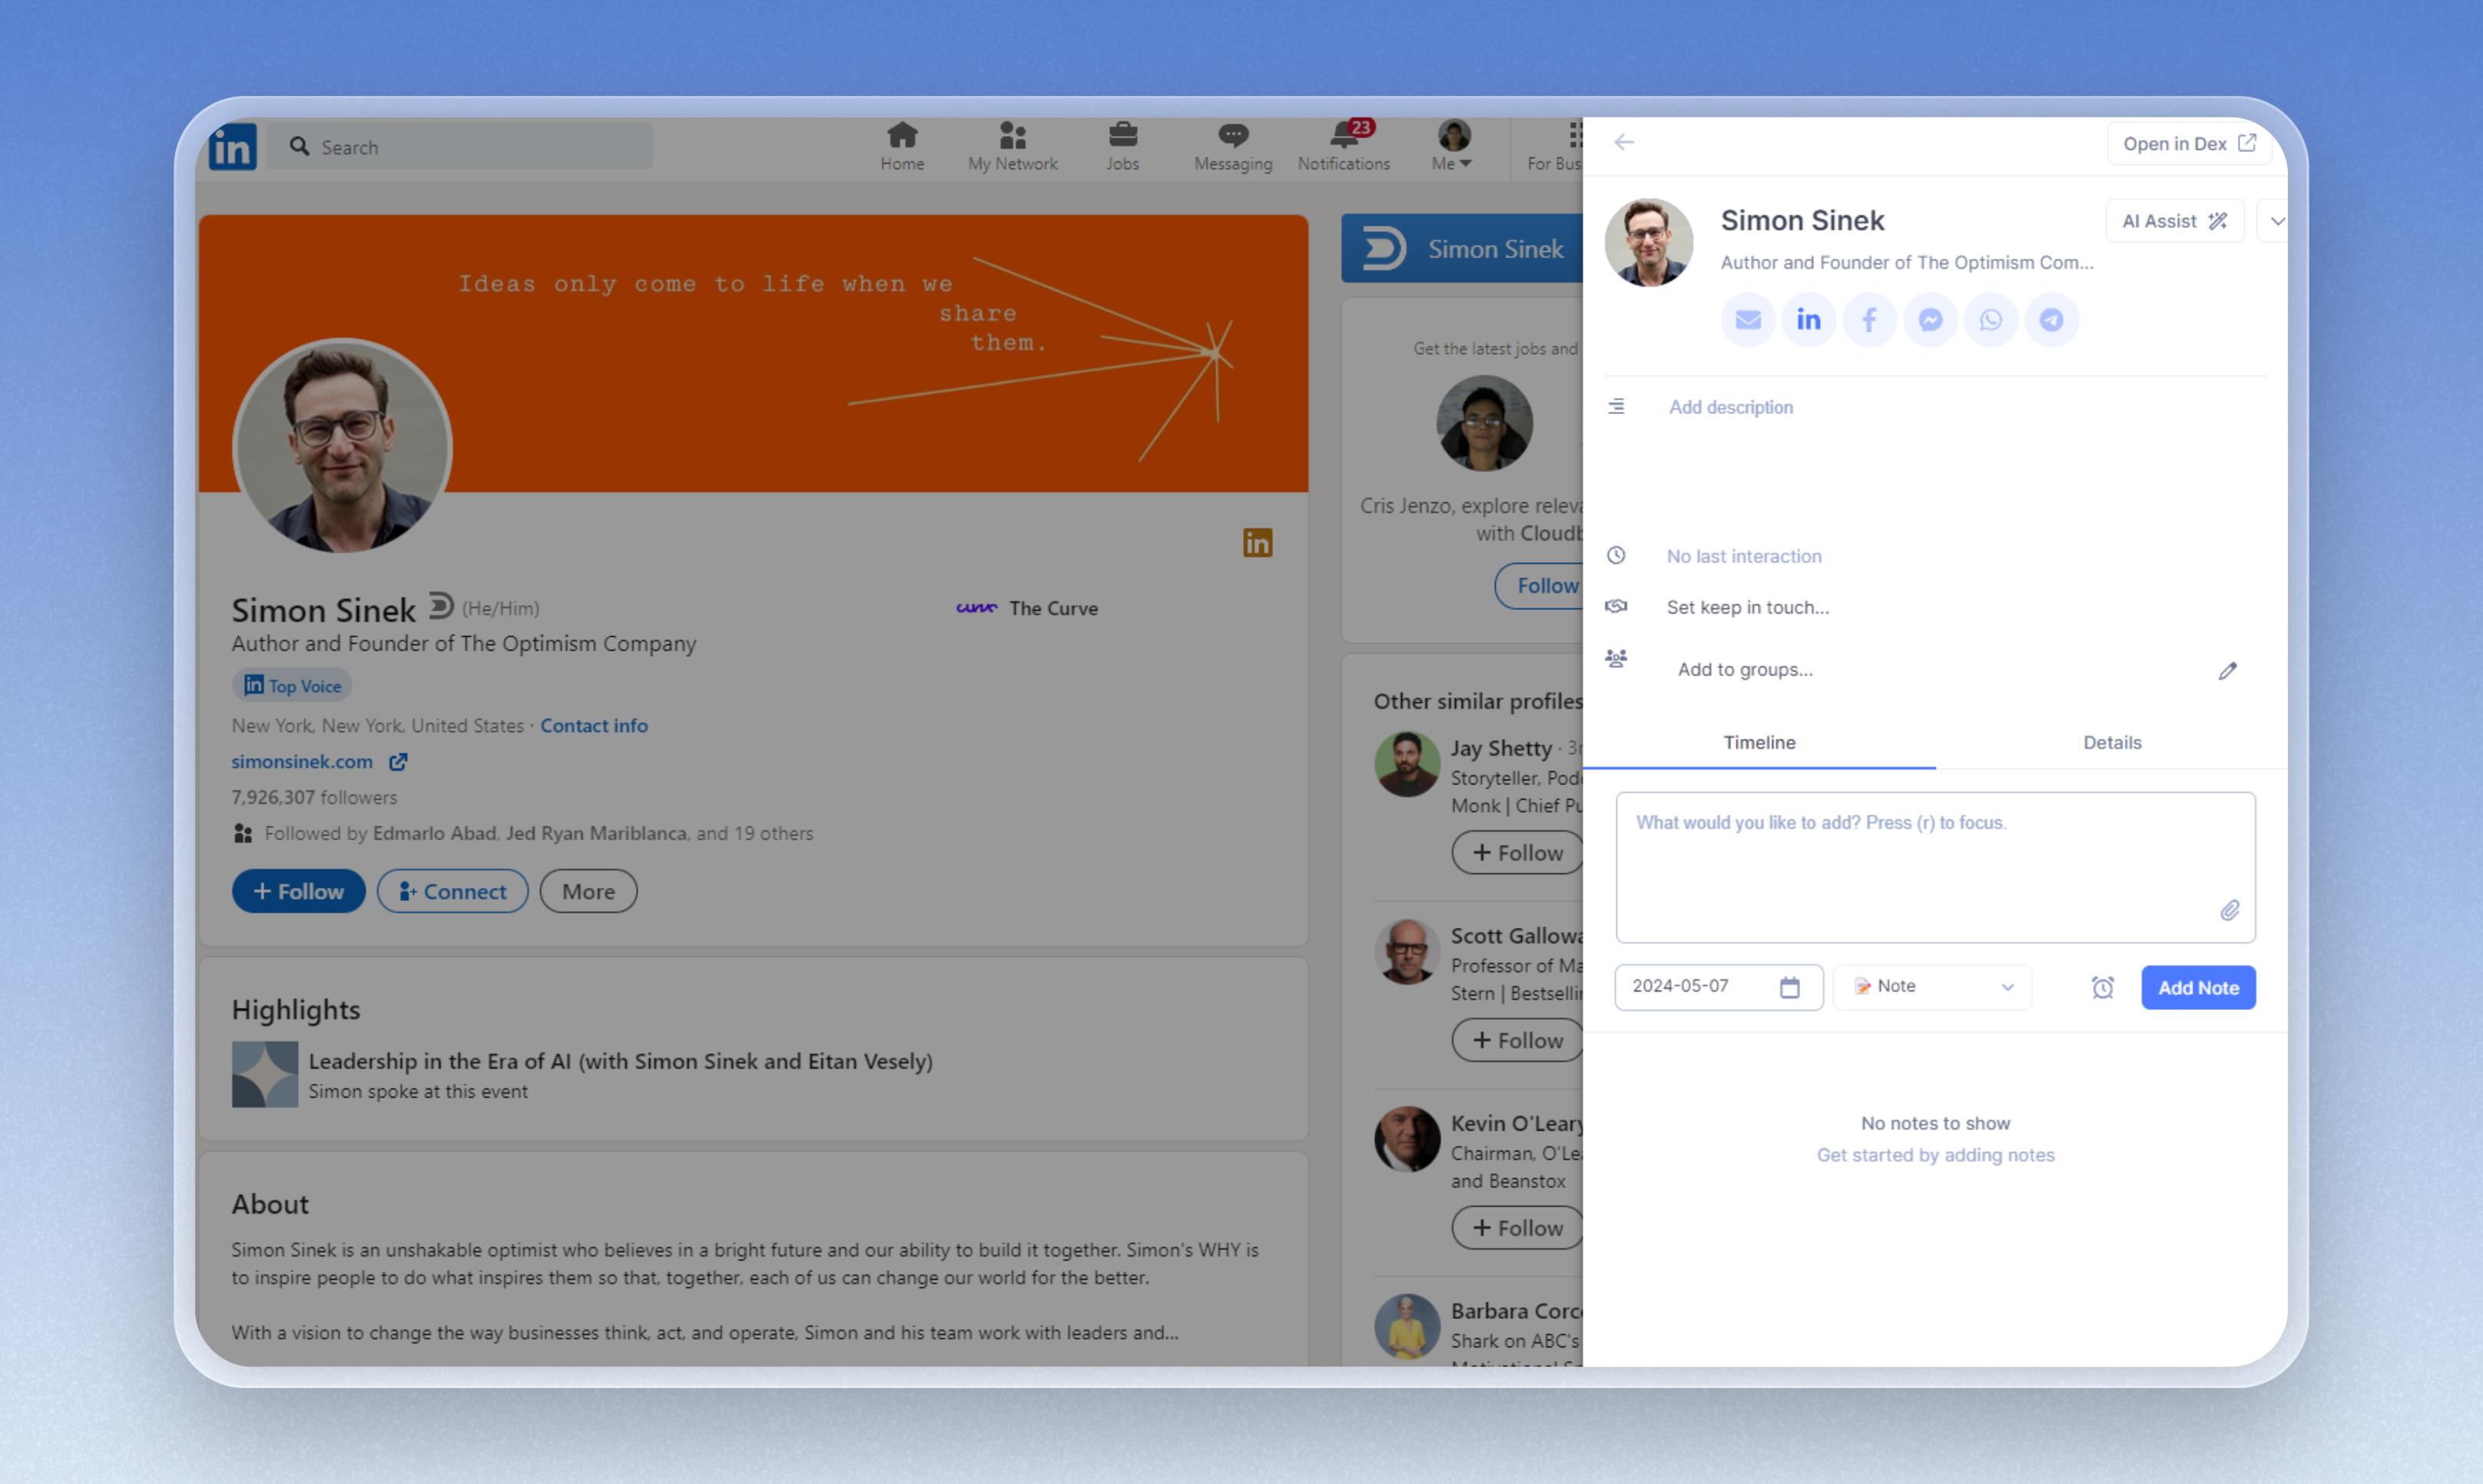Go back using the left arrow
The width and height of the screenshot is (2483, 1484).
(x=1624, y=143)
